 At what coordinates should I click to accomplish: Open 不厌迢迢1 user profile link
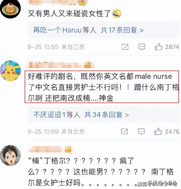(50, 115)
